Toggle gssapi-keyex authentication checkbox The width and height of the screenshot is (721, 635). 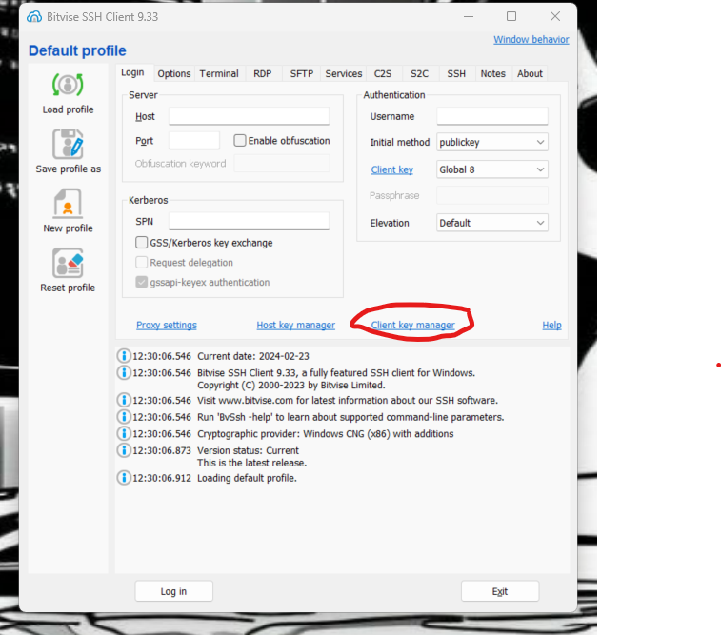(142, 282)
